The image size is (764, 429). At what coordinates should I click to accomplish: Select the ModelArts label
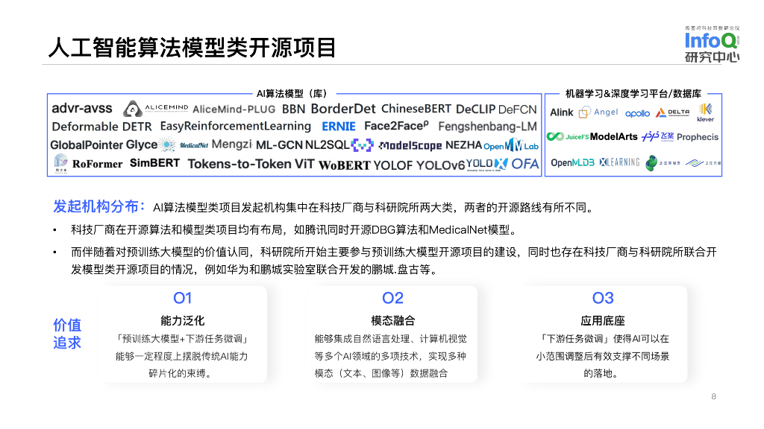click(x=614, y=136)
